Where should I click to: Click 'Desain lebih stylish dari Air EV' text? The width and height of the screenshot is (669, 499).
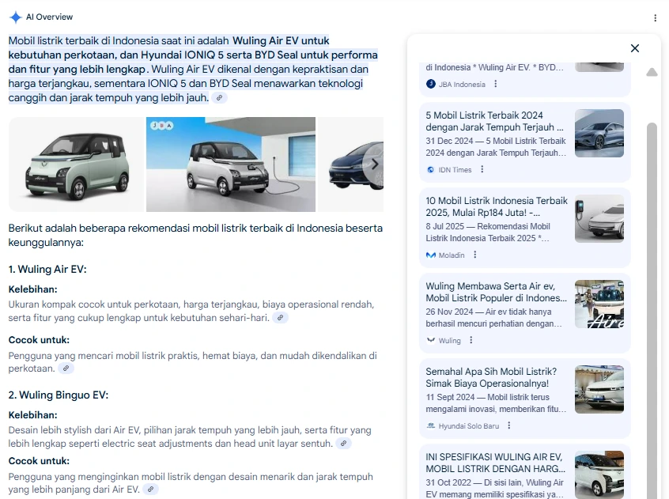tap(190, 437)
